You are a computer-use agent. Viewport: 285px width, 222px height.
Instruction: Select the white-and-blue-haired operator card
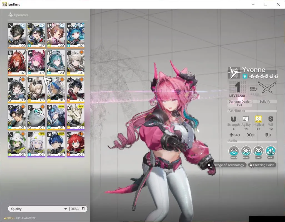(x=56, y=90)
